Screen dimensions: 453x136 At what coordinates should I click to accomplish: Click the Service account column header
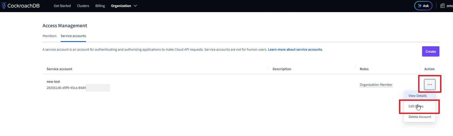point(59,69)
